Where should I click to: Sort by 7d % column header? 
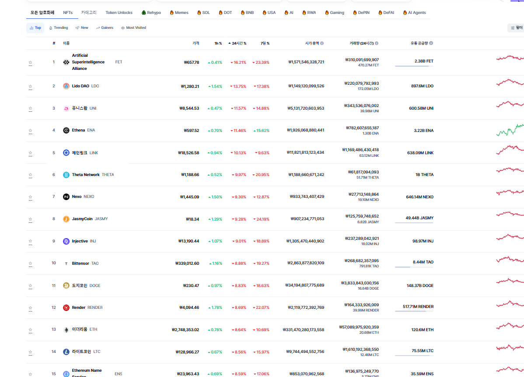click(x=265, y=43)
